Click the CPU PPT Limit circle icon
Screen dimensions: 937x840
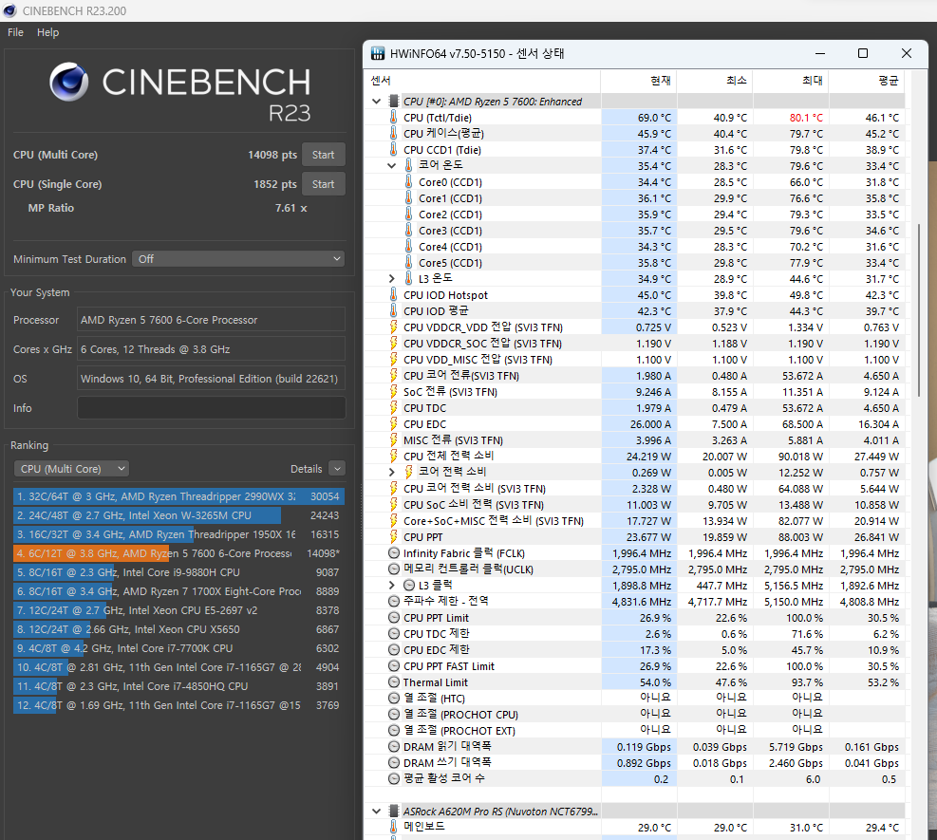click(394, 618)
